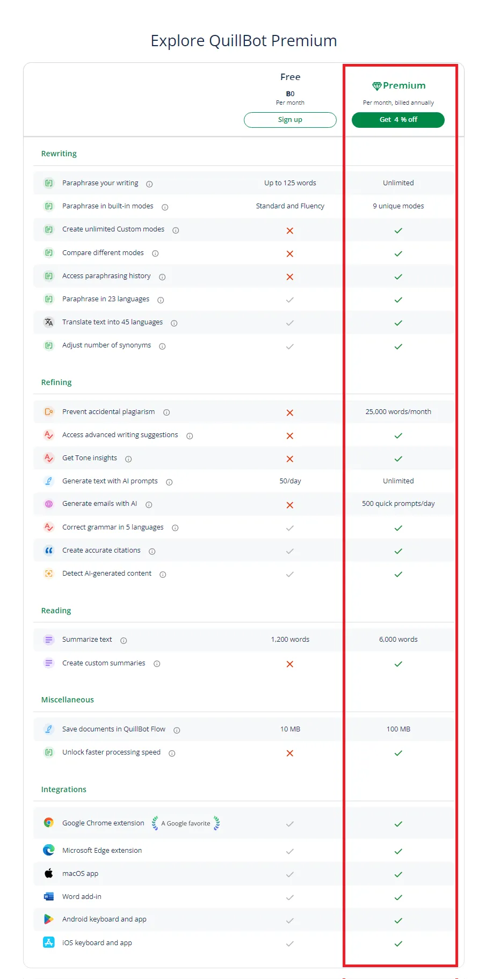Click the Create accurate citations quote icon

49,550
